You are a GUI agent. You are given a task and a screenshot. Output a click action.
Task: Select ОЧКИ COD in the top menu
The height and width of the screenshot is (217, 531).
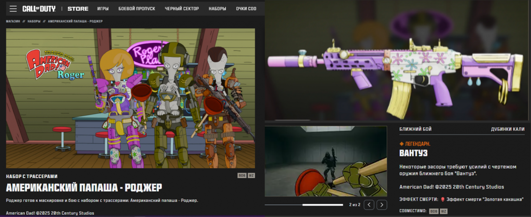(x=246, y=9)
